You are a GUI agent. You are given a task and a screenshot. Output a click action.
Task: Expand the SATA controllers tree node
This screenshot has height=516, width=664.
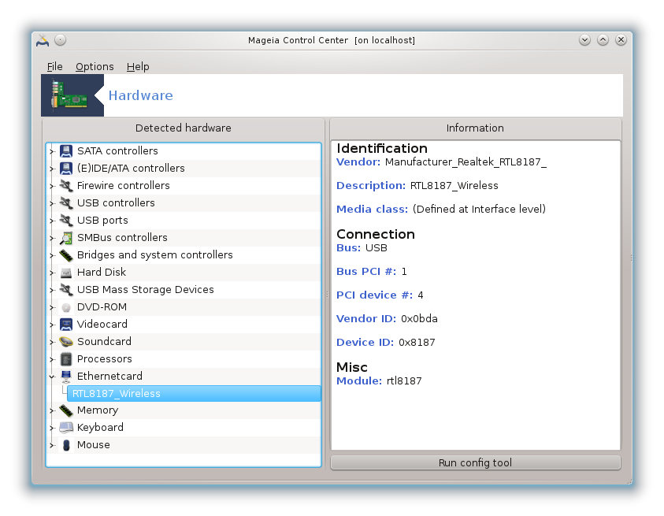coord(52,151)
